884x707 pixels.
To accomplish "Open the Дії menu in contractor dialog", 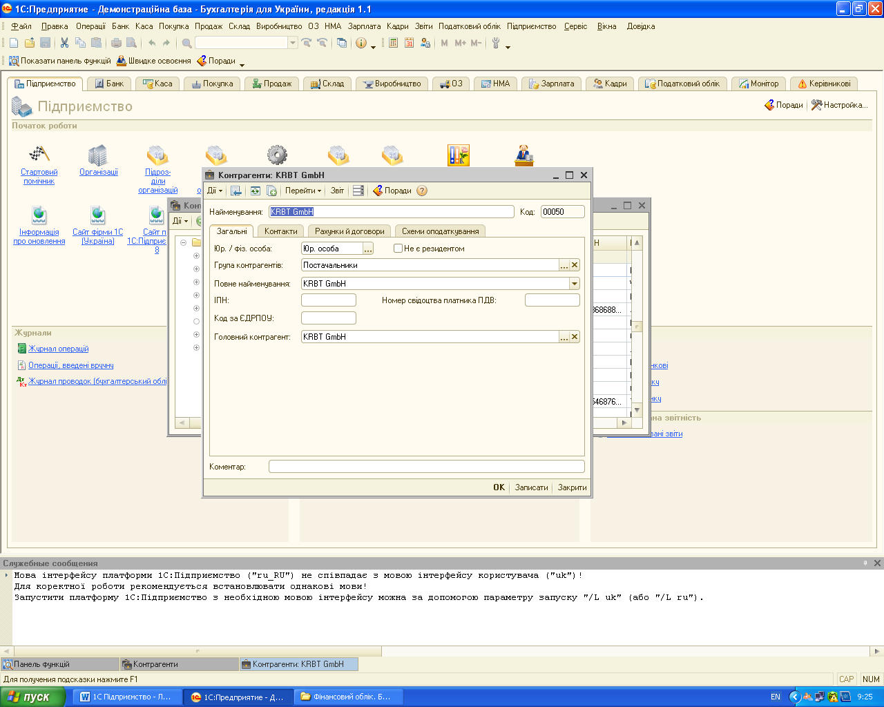I will (x=215, y=191).
